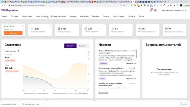Open the Аналитика menu
Screen dimensions: 190x107
pyautogui.click(x=84, y=16)
